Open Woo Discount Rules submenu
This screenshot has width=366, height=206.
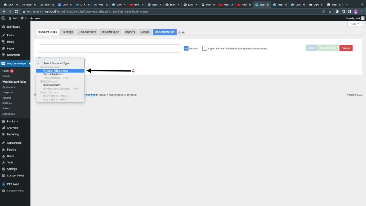coord(14,82)
